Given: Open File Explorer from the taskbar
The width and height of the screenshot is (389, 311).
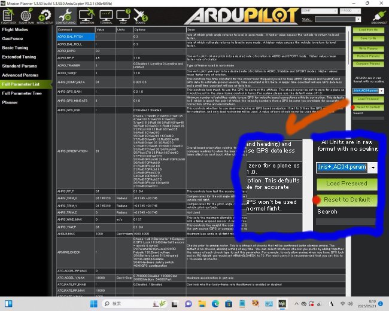Looking at the screenshot, I should pyautogui.click(x=202, y=304).
